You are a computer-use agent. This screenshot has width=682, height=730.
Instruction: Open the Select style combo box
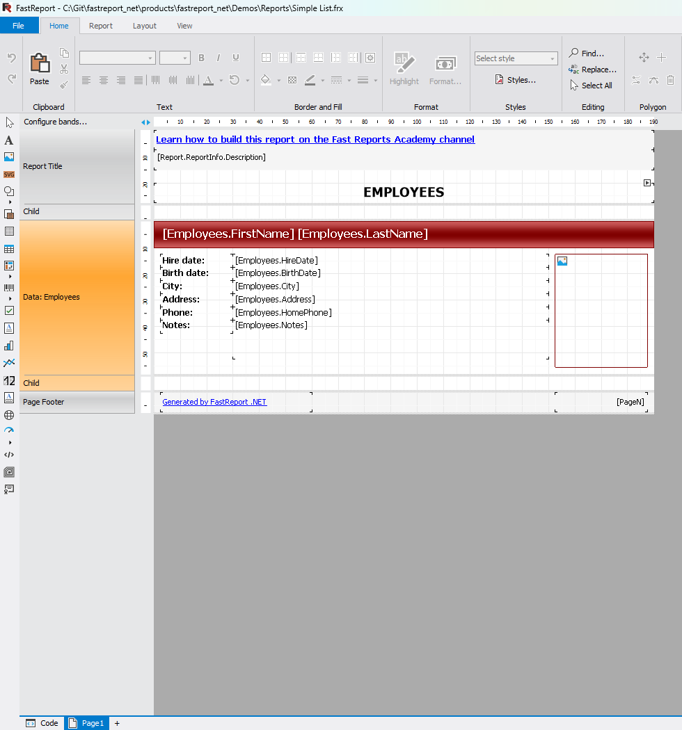point(516,58)
